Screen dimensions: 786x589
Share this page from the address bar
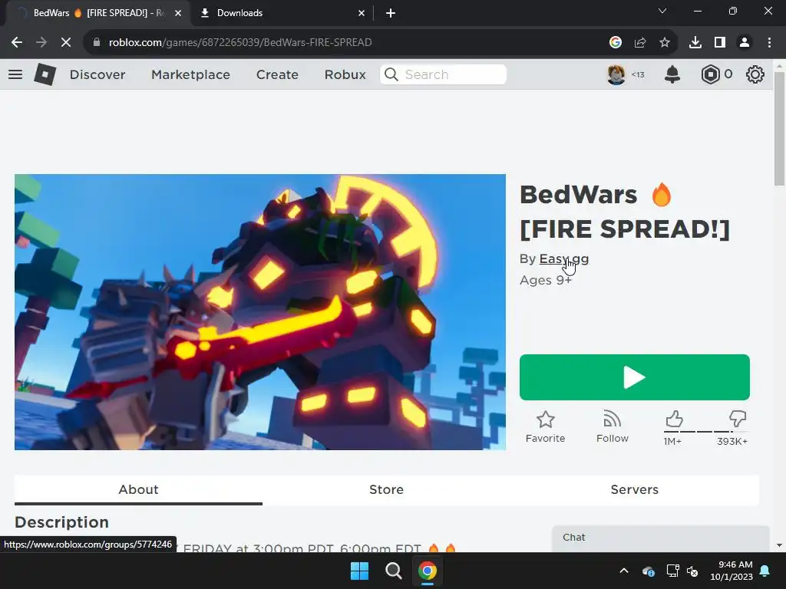pos(640,43)
